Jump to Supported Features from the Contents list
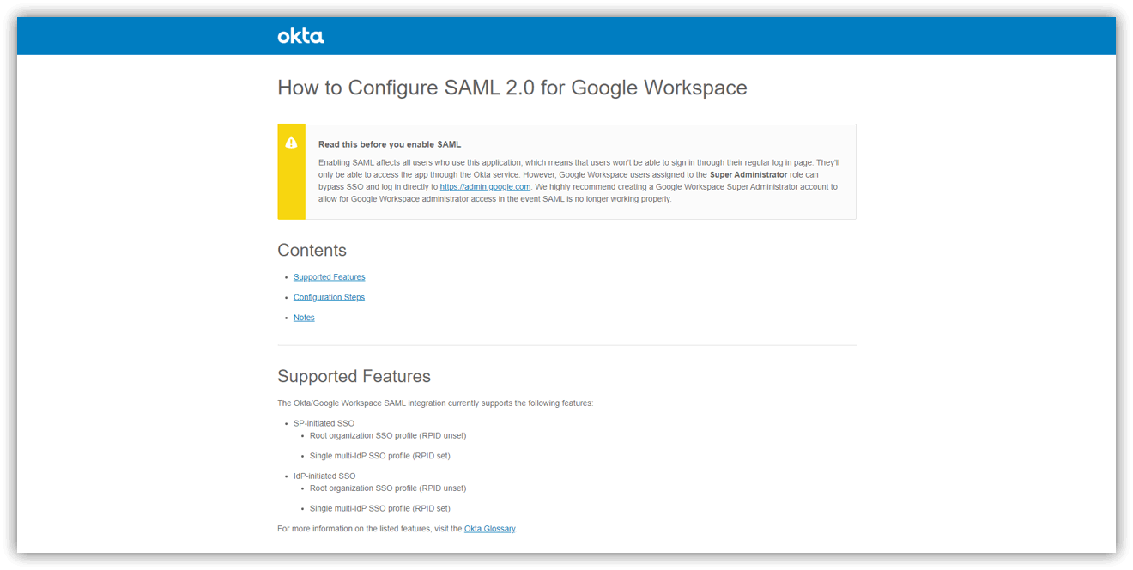This screenshot has width=1133, height=570. [x=329, y=277]
